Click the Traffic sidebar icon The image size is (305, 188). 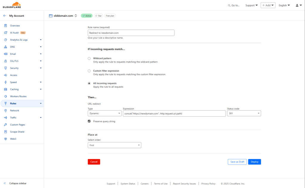pos(6,117)
